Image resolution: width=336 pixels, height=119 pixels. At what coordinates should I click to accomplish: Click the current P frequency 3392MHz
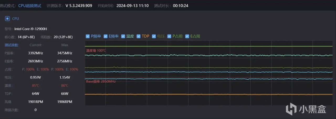35,53
